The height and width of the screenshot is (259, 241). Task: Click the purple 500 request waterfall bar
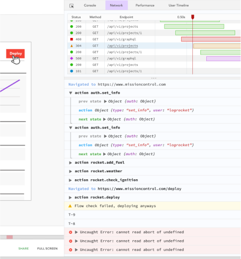point(223,58)
